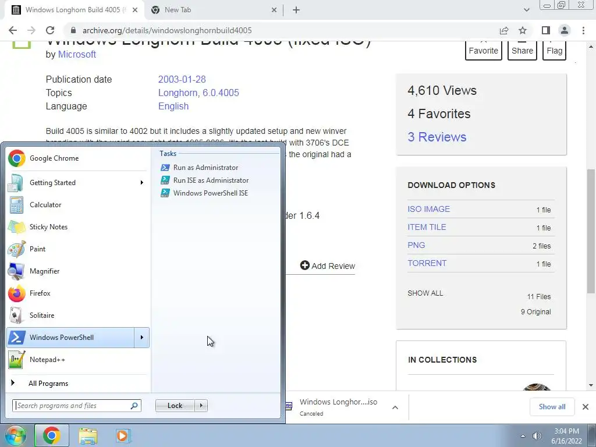
Task: Click ISO IMAGE download option
Action: pyautogui.click(x=429, y=209)
